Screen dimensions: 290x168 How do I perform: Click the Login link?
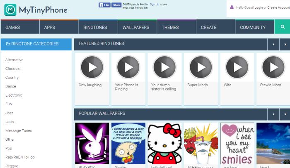tap(259, 7)
